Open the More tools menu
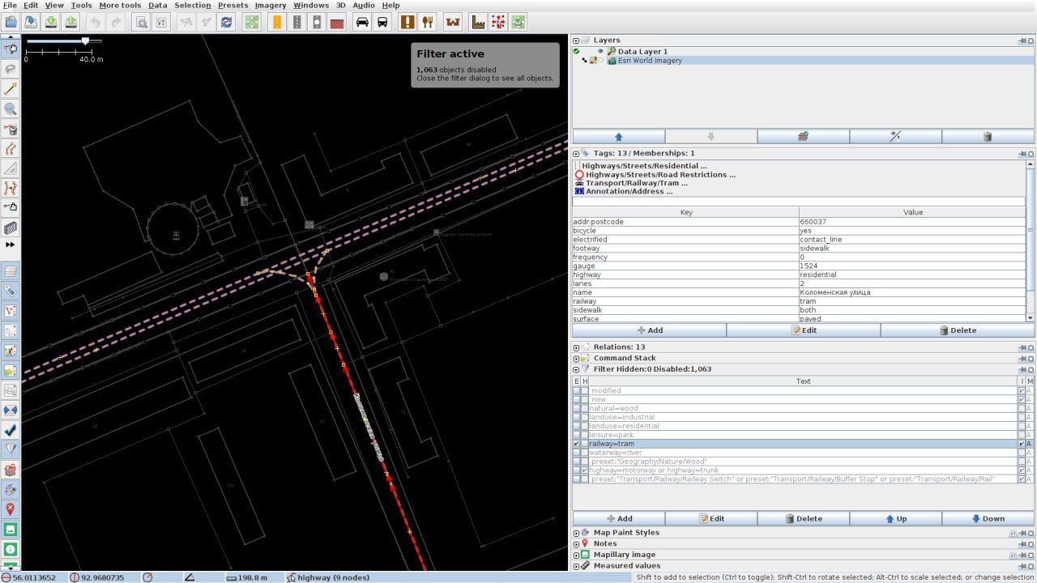 click(120, 5)
